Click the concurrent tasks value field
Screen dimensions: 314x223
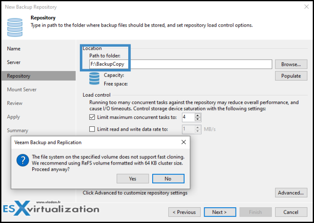tap(188, 117)
